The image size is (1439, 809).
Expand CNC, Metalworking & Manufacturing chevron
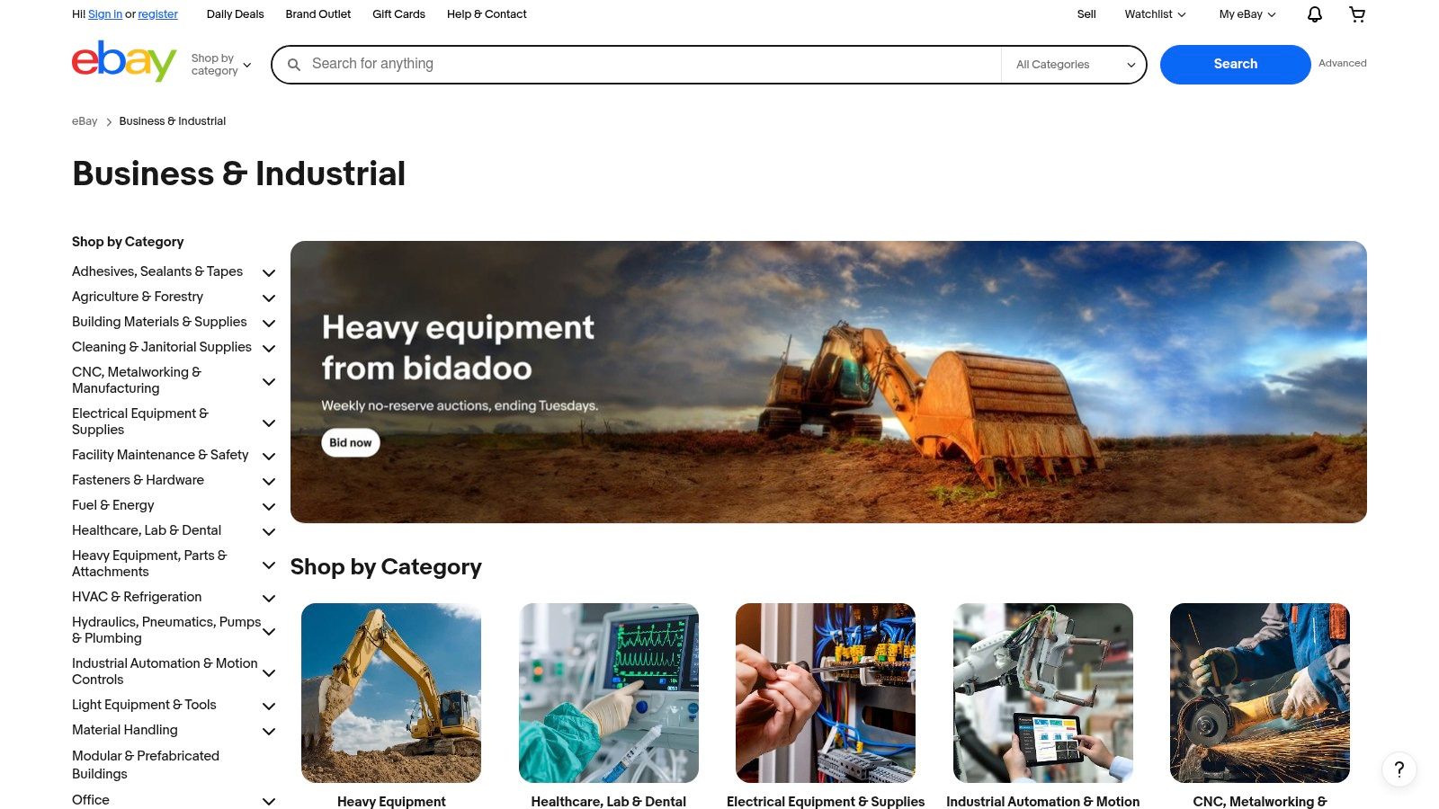point(268,382)
